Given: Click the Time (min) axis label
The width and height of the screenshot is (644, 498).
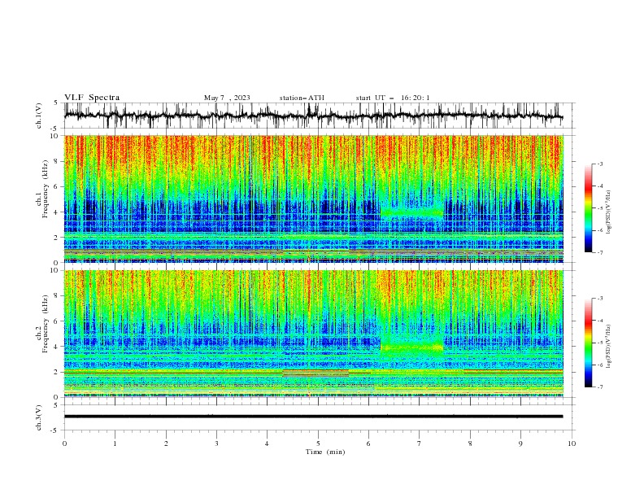Looking at the screenshot, I should pos(325,452).
